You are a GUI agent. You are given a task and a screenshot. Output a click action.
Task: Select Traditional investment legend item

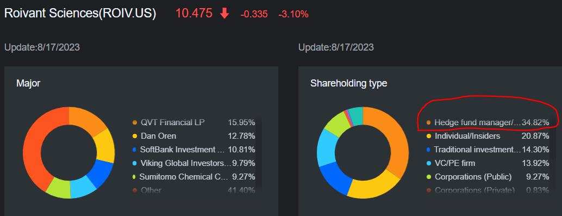488,150
